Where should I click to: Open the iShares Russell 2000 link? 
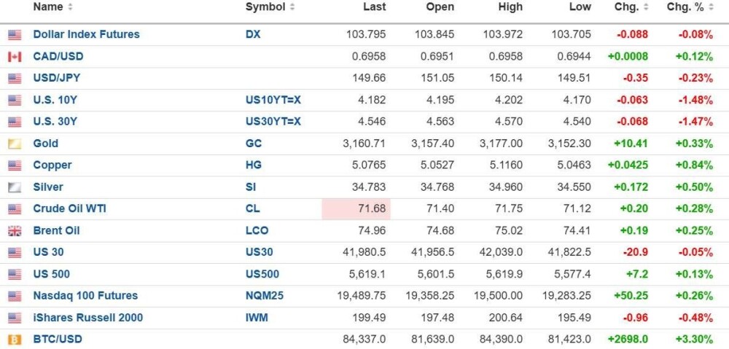click(87, 318)
